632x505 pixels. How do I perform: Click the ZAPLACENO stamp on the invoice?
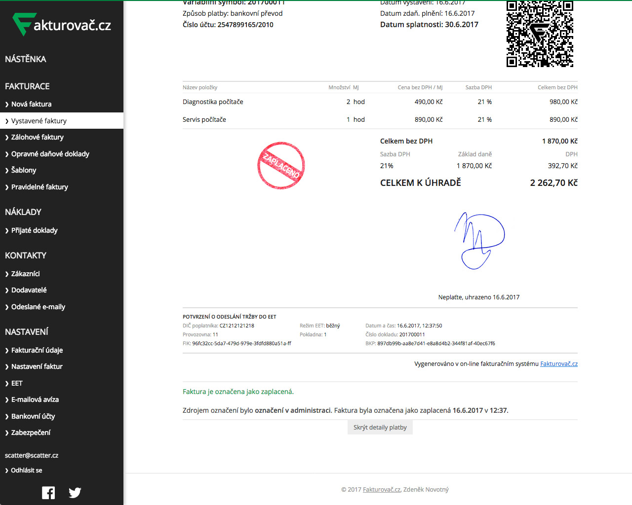pos(280,165)
